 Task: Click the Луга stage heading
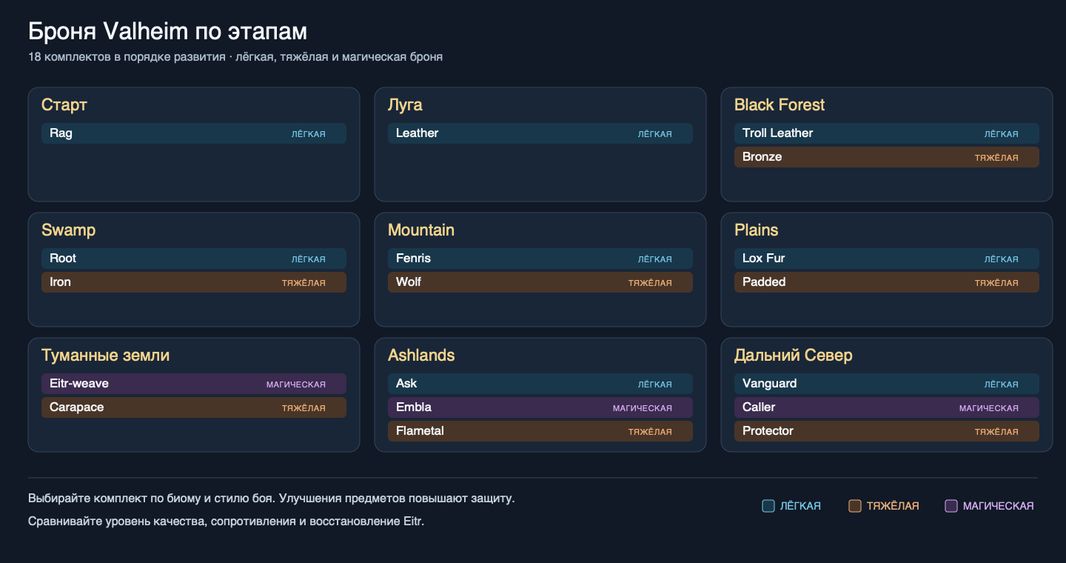pos(405,105)
